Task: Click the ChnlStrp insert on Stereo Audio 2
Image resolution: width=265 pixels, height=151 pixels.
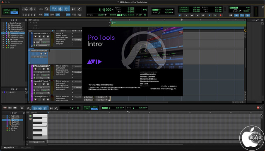Action: pyautogui.click(x=77, y=40)
